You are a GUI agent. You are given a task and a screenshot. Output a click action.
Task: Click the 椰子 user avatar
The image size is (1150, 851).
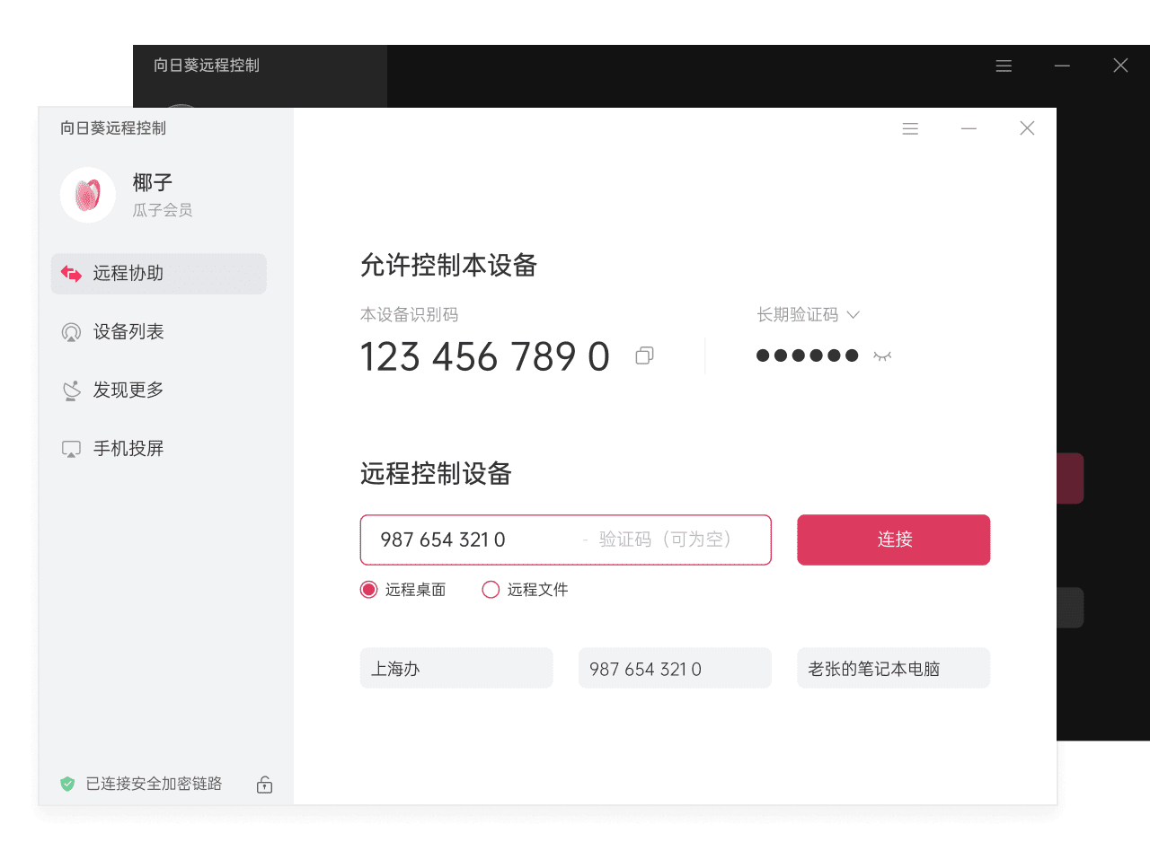(x=88, y=195)
